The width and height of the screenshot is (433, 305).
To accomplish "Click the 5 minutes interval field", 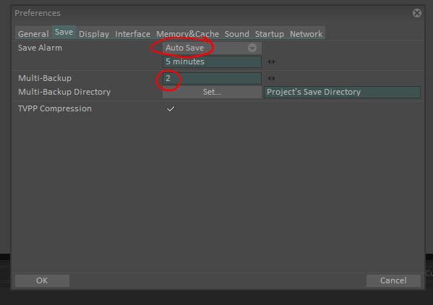I will (212, 61).
